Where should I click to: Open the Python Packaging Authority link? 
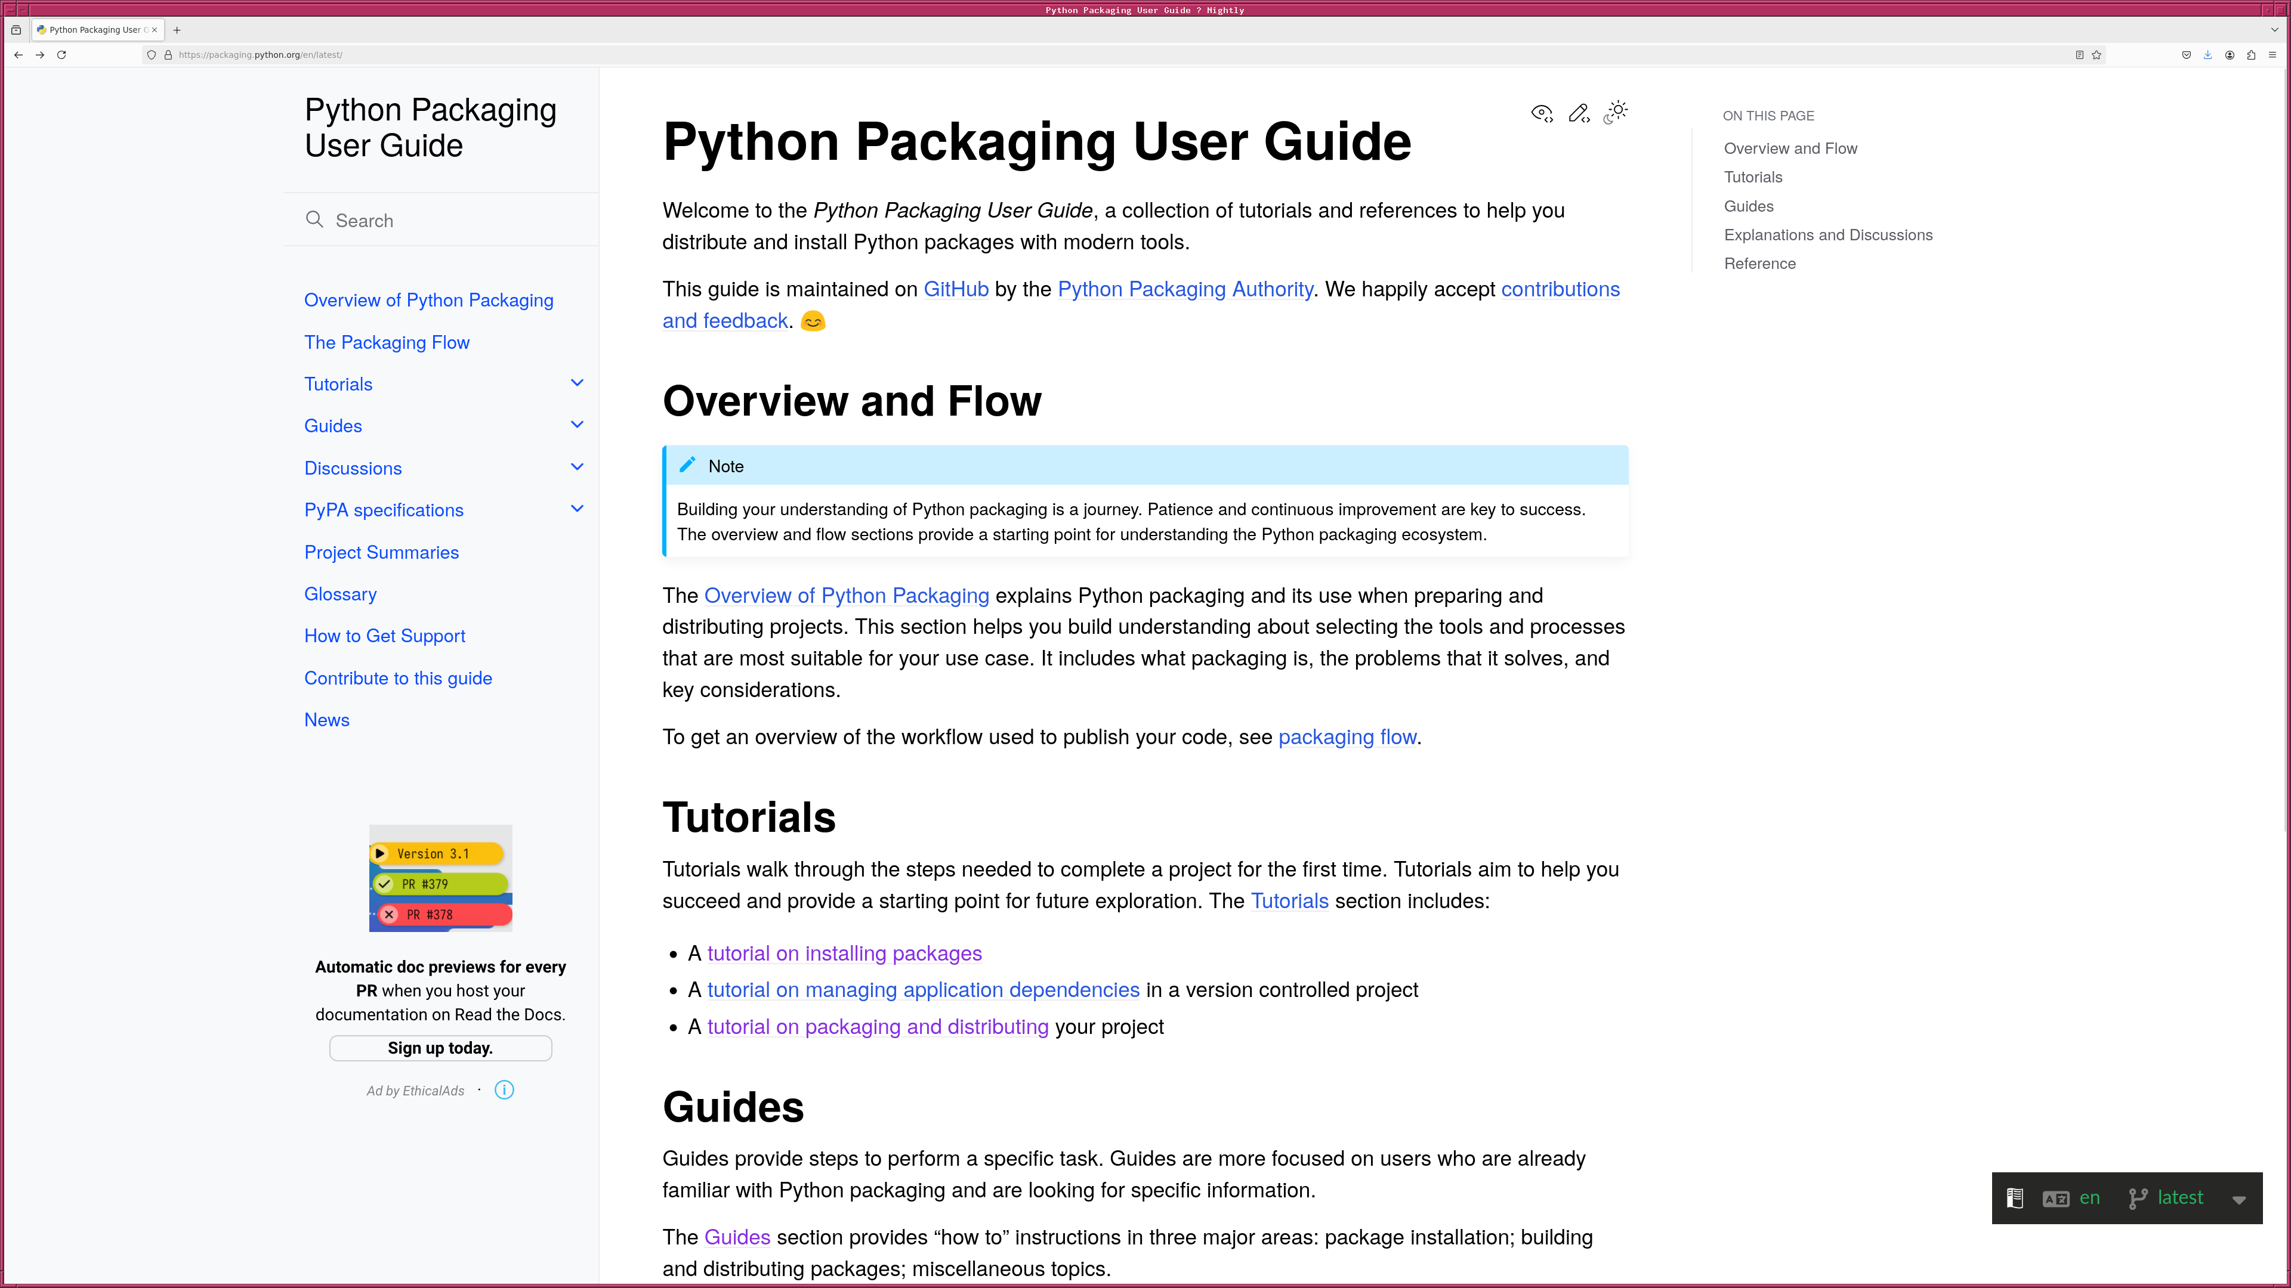coord(1185,290)
